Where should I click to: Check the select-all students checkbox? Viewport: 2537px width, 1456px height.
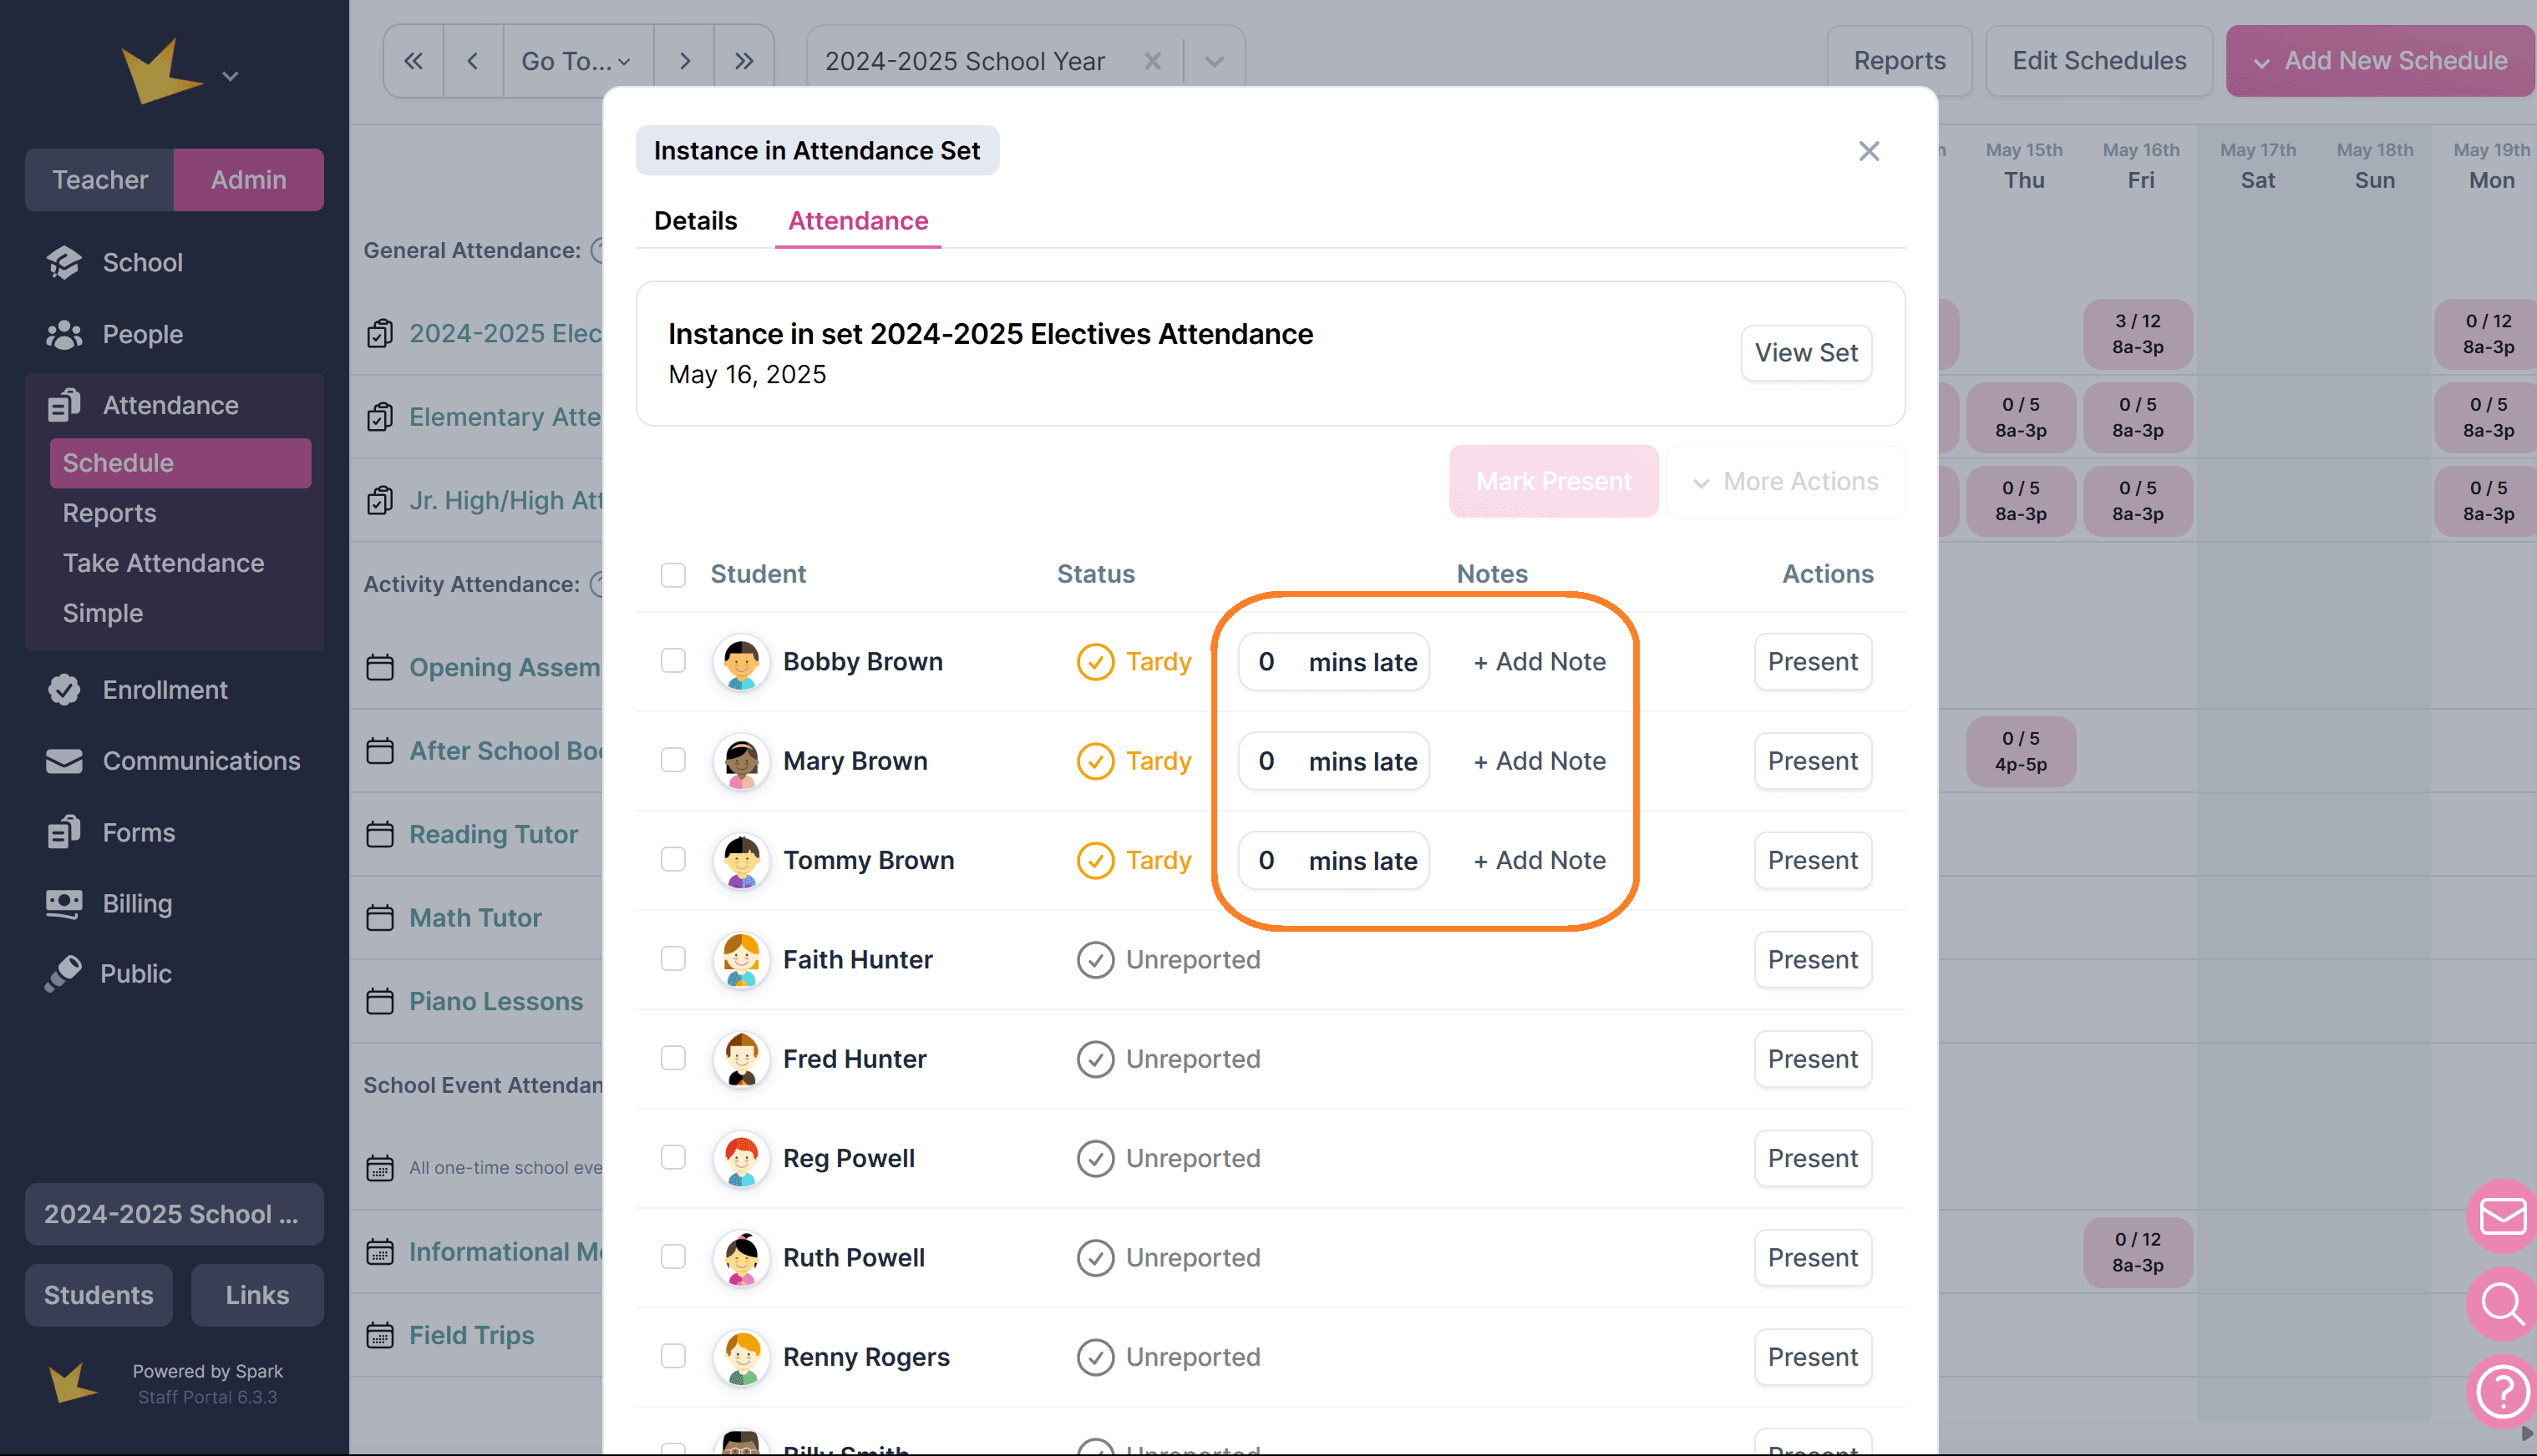tap(673, 574)
